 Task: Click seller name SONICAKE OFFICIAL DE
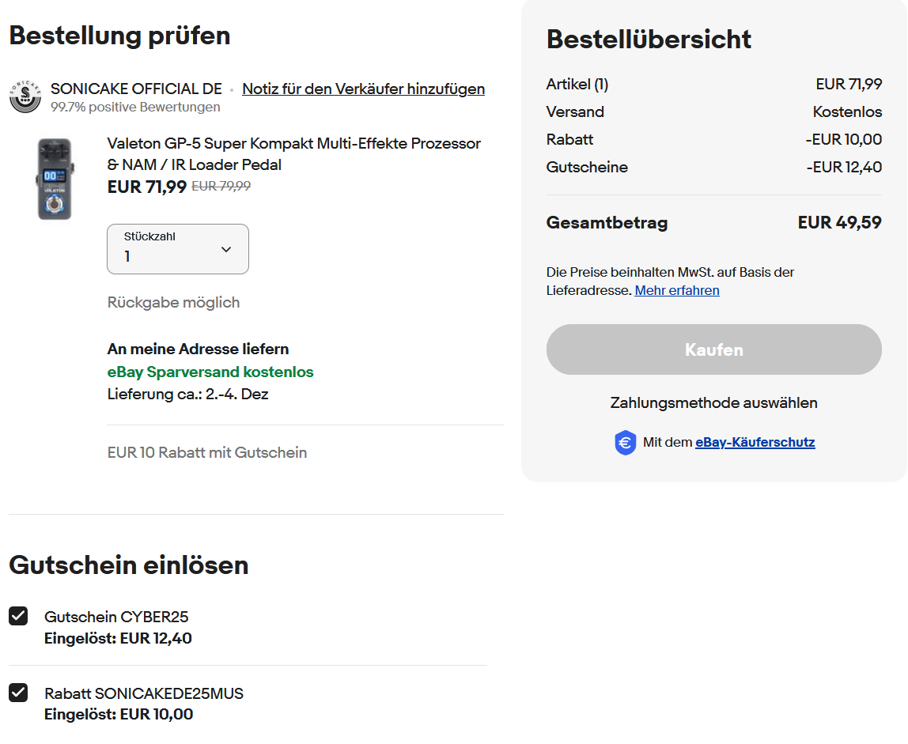coord(136,89)
